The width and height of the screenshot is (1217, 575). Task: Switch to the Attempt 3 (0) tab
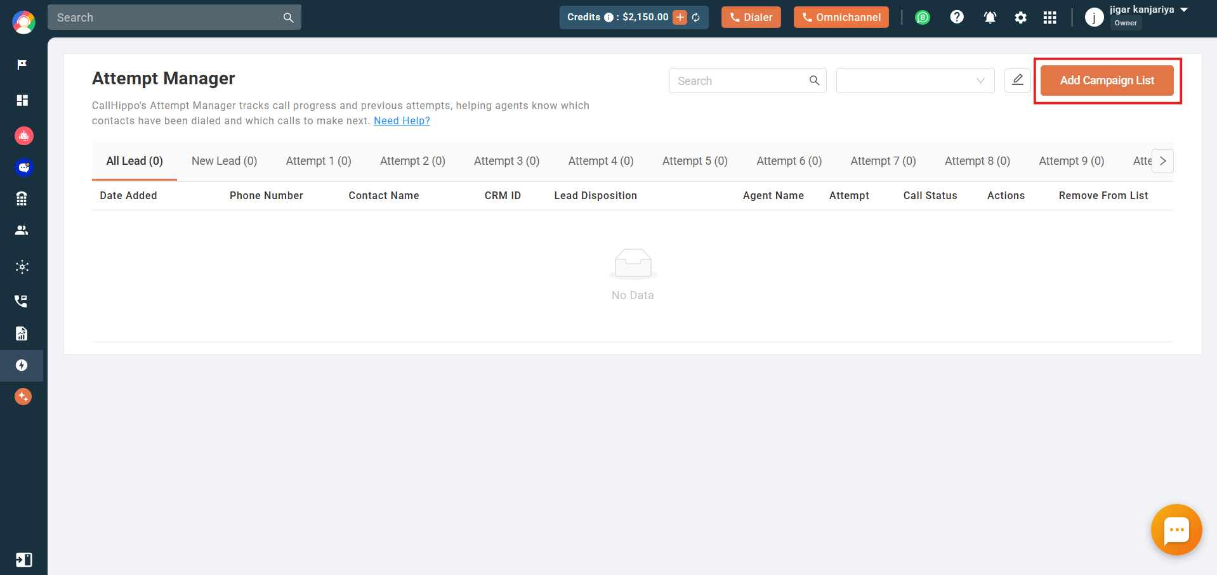point(506,161)
